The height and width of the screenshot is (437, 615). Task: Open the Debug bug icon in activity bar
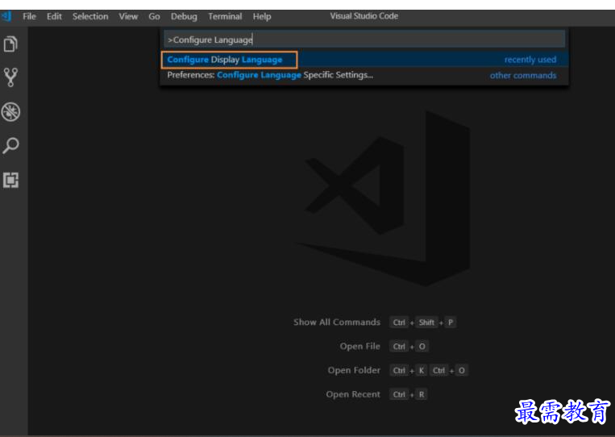tap(10, 112)
